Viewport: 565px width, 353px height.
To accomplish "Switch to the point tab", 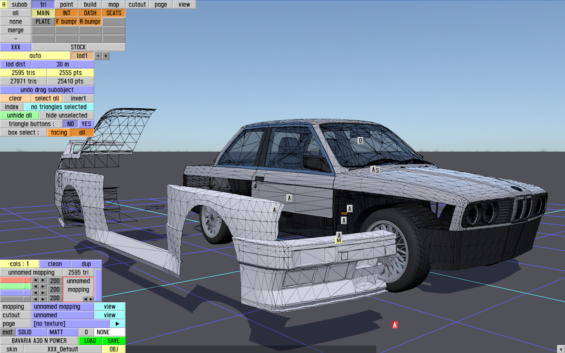I will pos(67,4).
